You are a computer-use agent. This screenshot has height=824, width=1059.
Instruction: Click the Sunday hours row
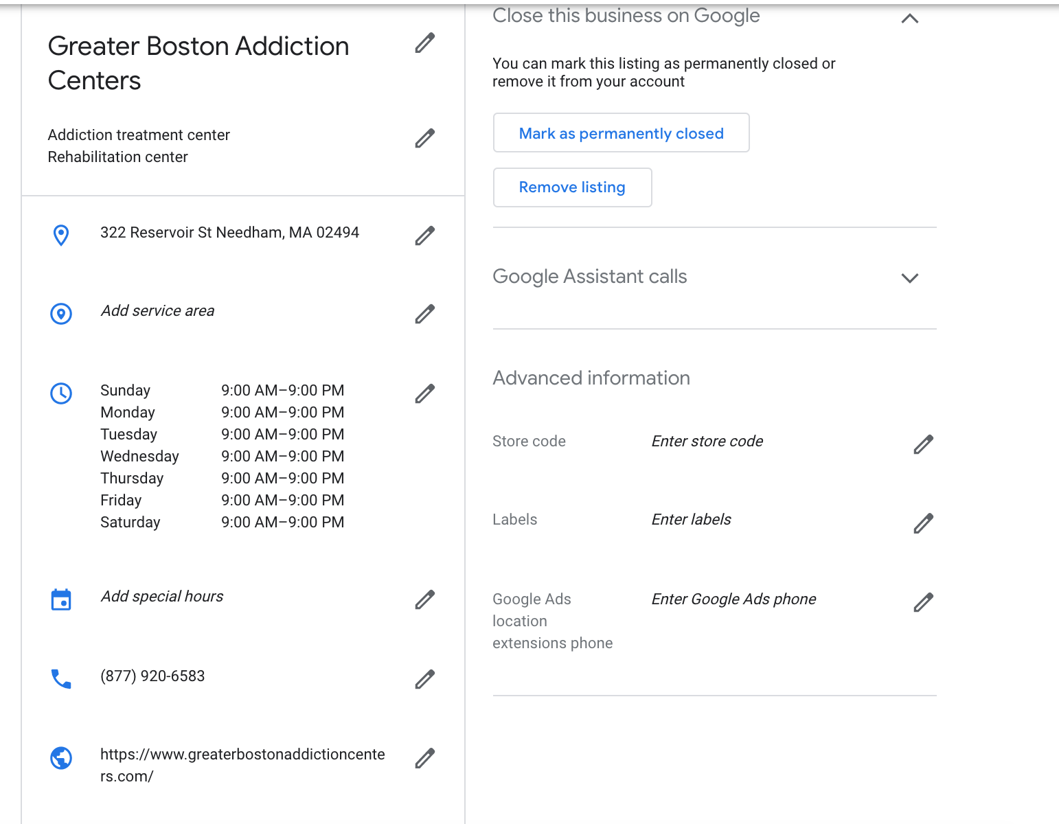223,390
